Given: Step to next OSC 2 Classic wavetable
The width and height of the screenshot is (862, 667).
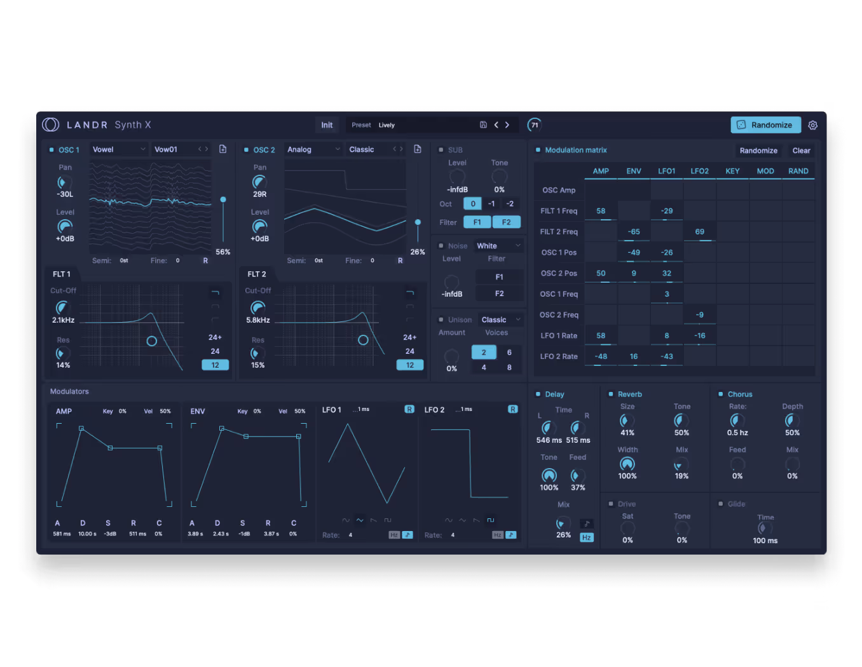Looking at the screenshot, I should click(402, 149).
